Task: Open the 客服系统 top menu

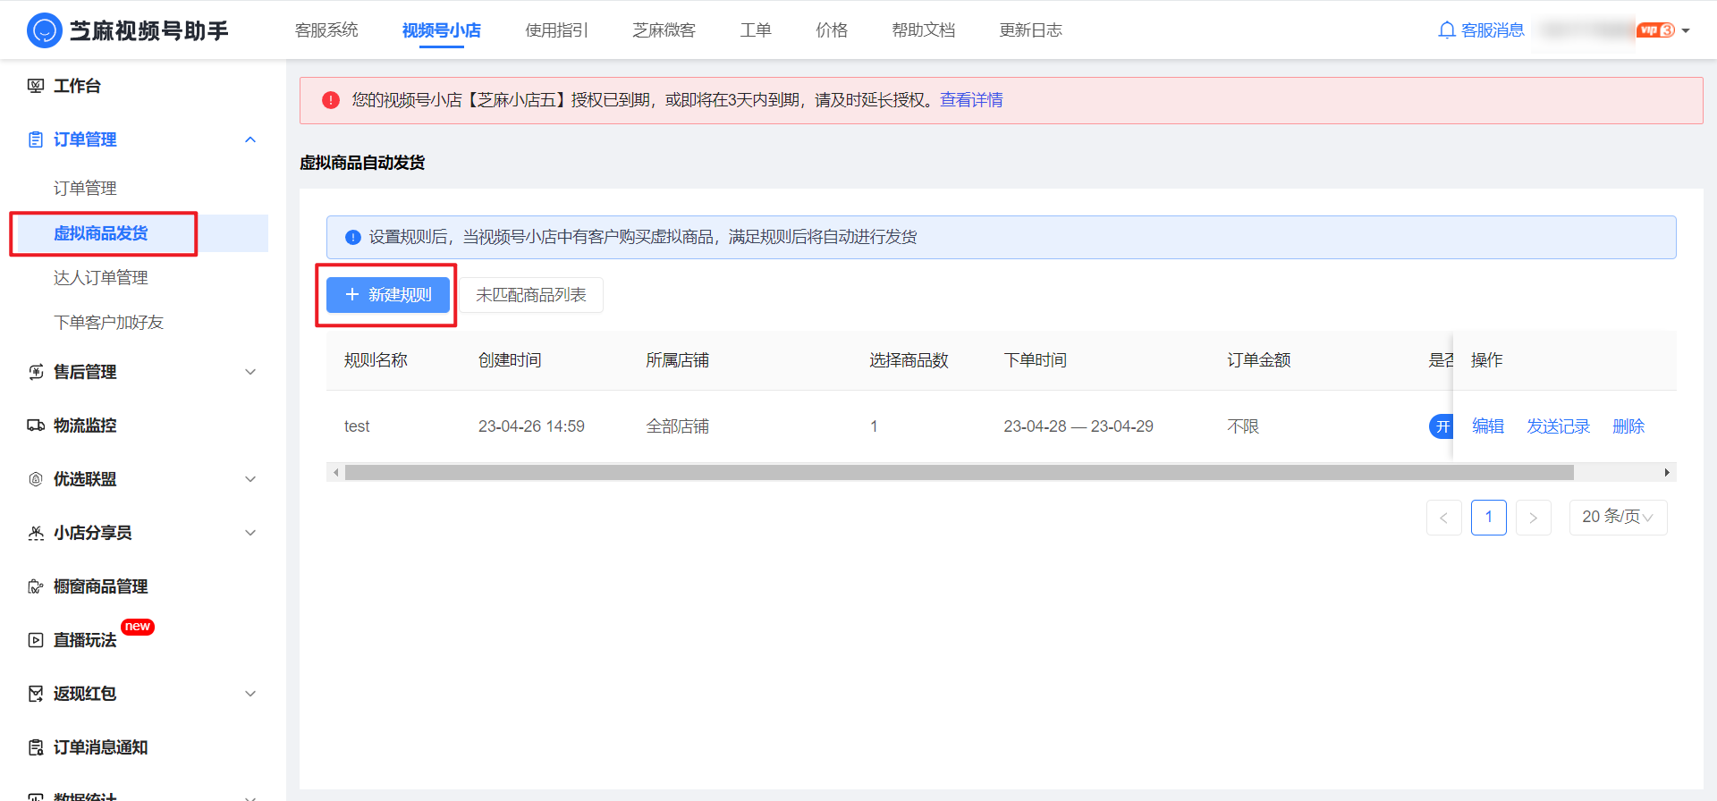Action: [x=326, y=30]
